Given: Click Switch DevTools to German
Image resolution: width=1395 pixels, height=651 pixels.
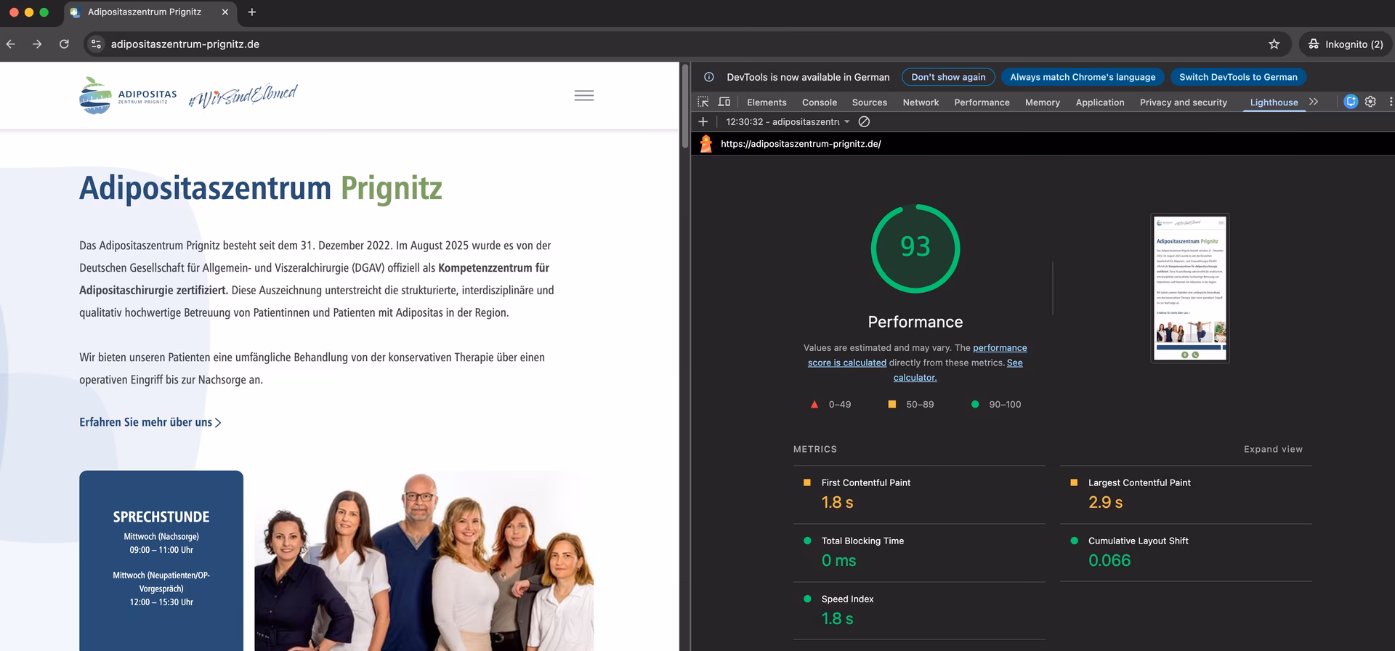Looking at the screenshot, I should coord(1237,77).
